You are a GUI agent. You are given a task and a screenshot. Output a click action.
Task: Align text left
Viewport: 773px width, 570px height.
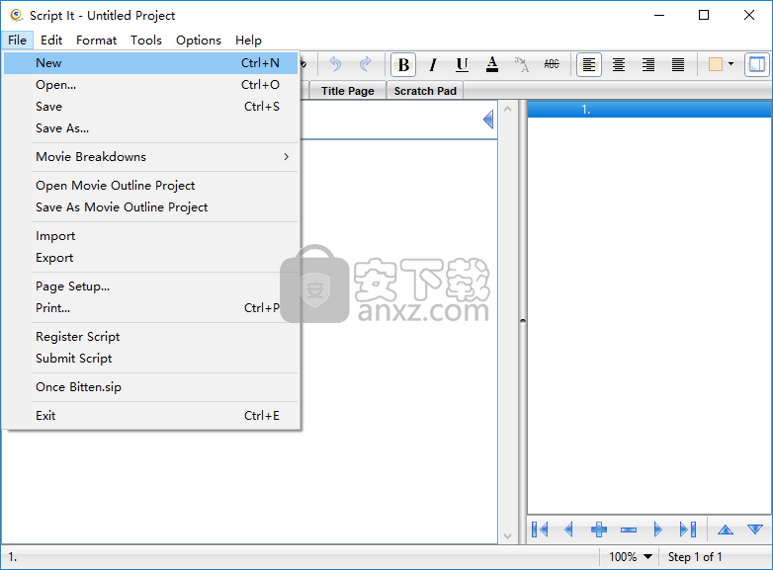(x=589, y=64)
